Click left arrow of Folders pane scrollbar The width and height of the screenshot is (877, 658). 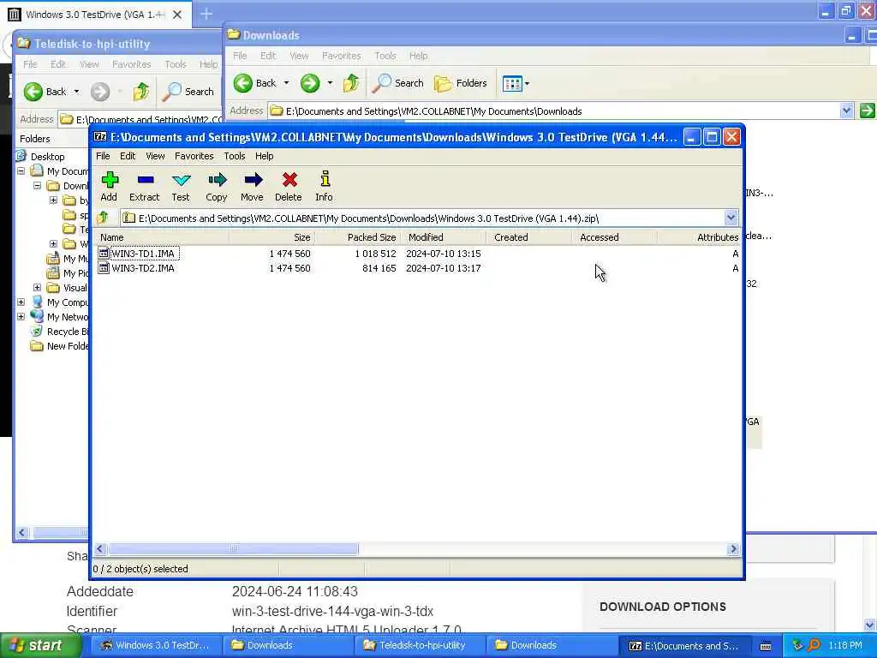coord(21,533)
